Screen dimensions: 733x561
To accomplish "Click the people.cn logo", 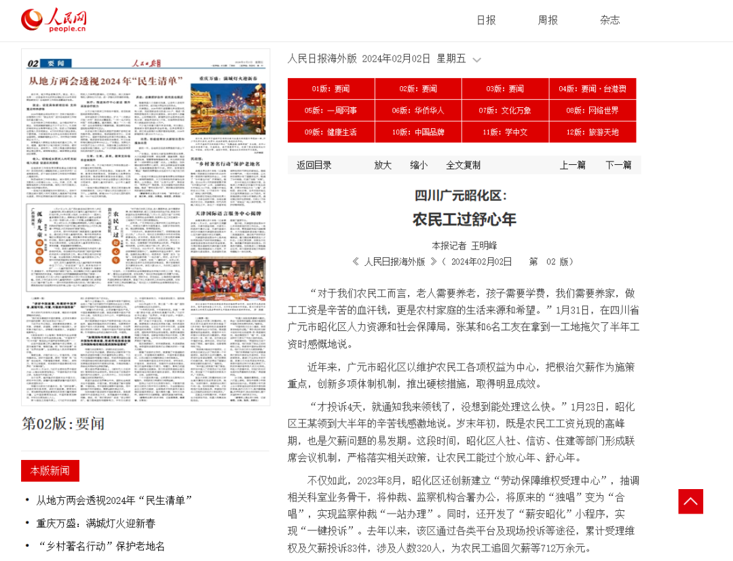I will [54, 20].
